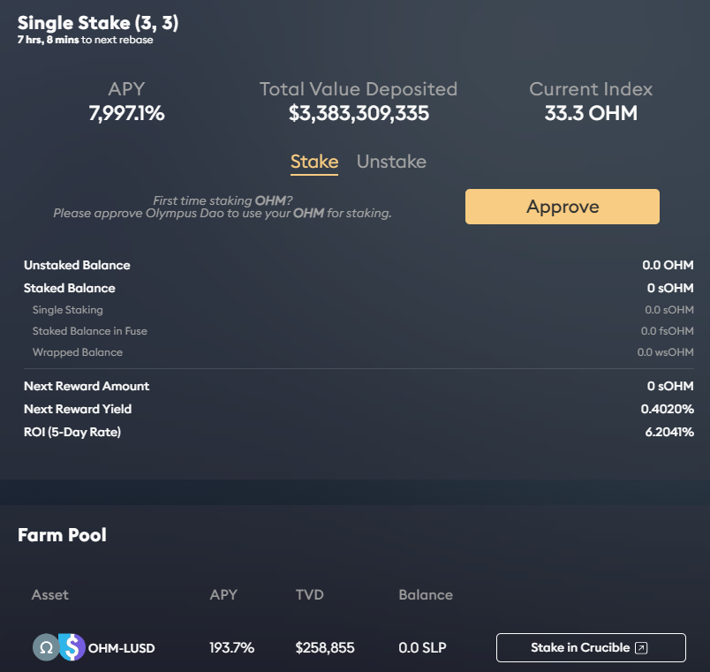Expand the Staked Balance row
Viewport: 710px width, 672px height.
click(70, 288)
